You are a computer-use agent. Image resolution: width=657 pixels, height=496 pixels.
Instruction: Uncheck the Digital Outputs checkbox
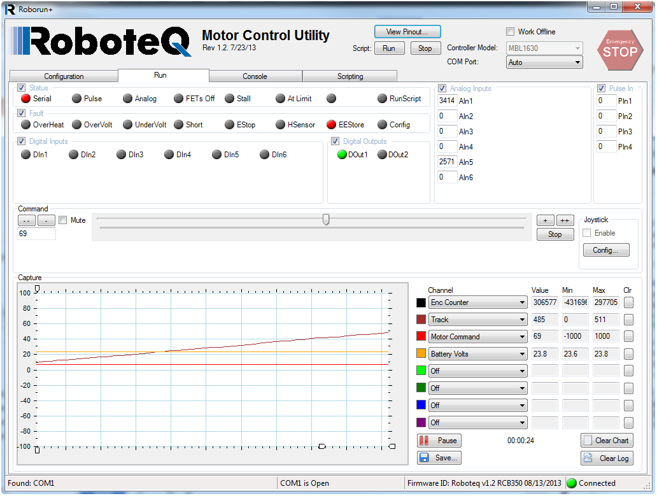pyautogui.click(x=336, y=141)
